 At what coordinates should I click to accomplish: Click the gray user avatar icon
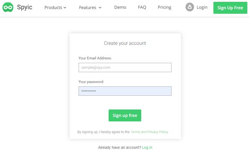tap(190, 7)
